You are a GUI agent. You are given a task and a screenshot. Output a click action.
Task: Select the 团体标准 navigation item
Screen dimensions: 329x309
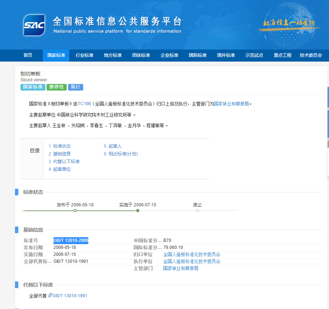pos(141,55)
